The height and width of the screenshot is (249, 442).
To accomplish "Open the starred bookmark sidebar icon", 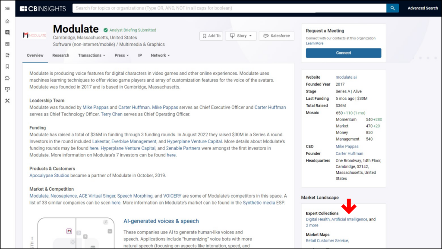I will (x=7, y=55).
